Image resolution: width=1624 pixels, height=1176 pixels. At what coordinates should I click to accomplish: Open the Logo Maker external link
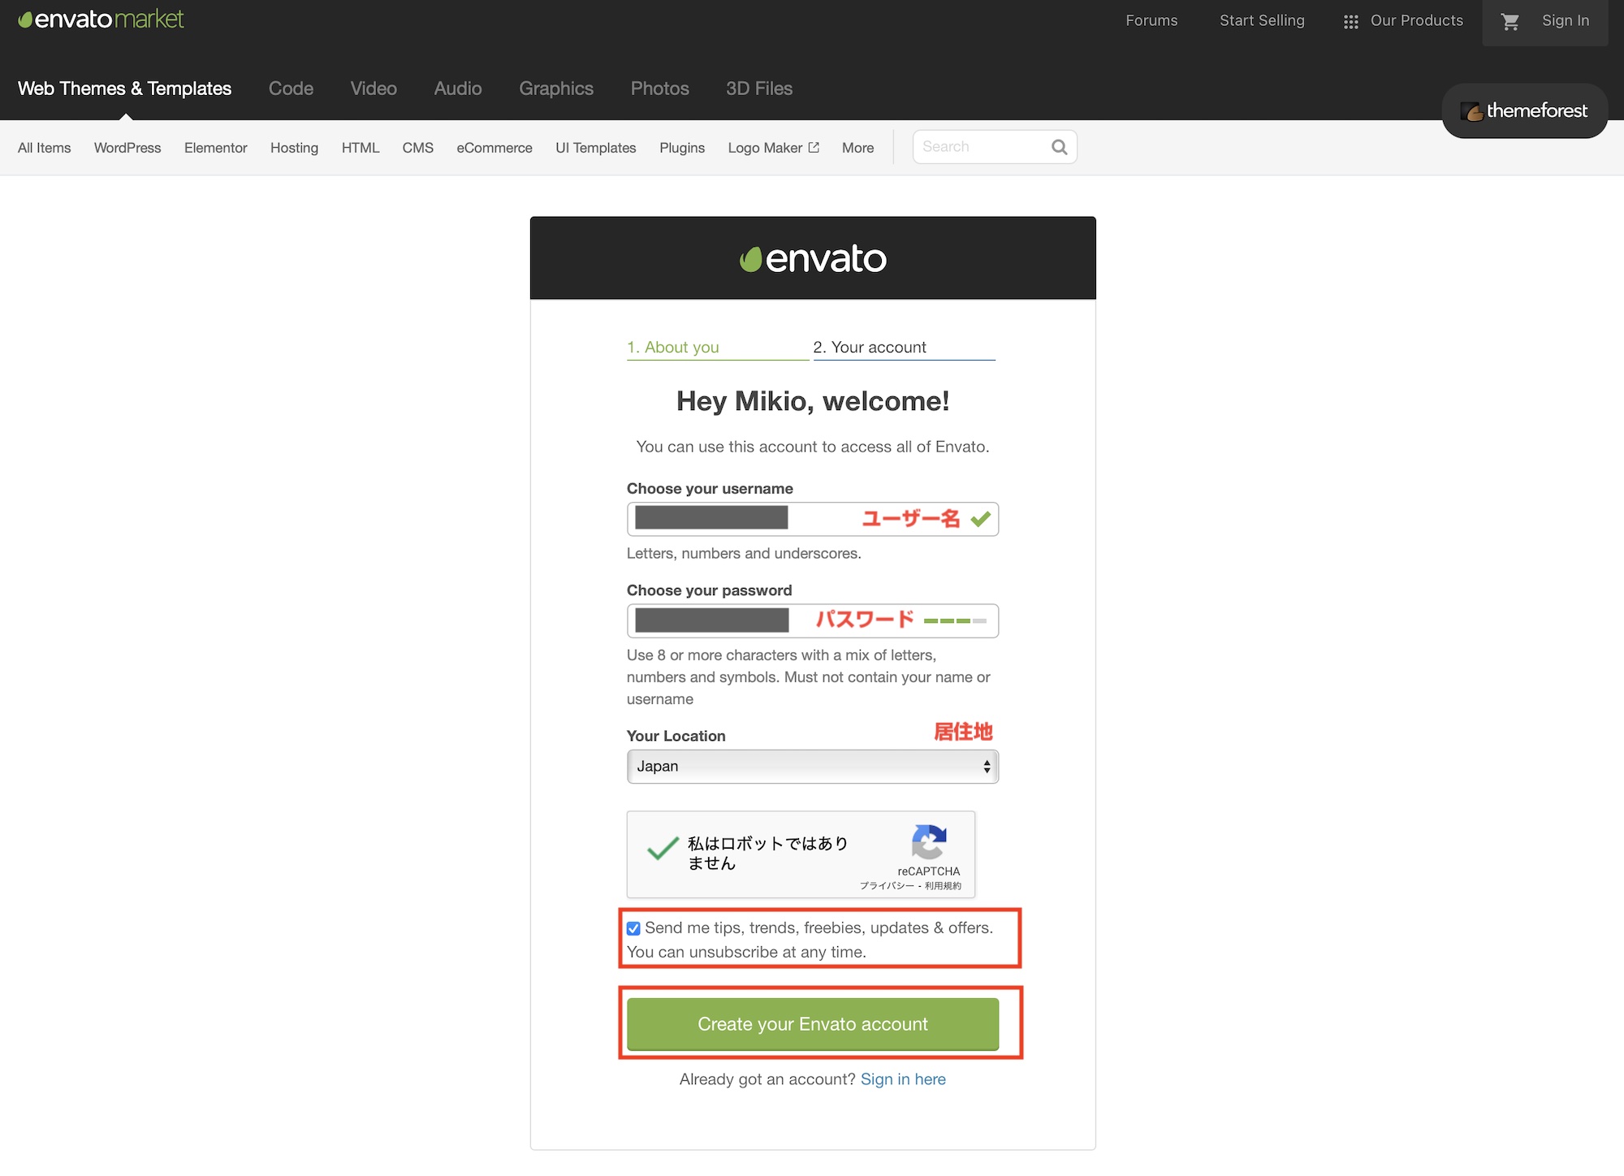pyautogui.click(x=773, y=148)
